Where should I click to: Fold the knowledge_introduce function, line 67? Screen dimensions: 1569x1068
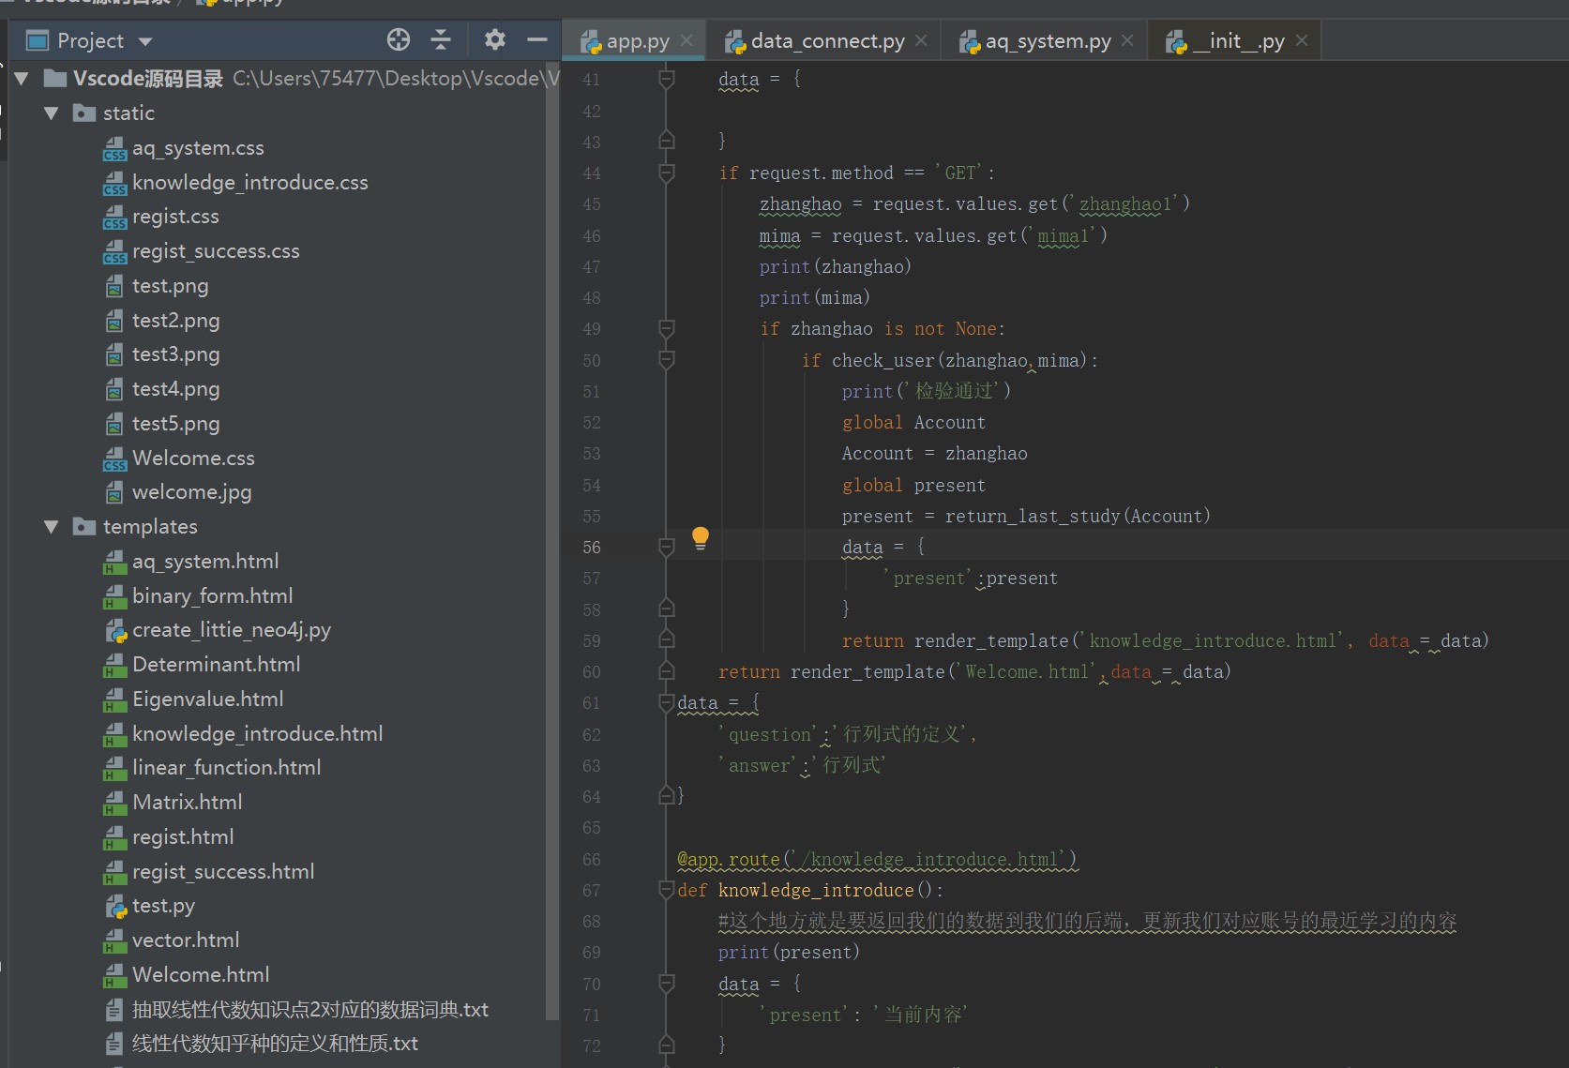pyautogui.click(x=667, y=890)
